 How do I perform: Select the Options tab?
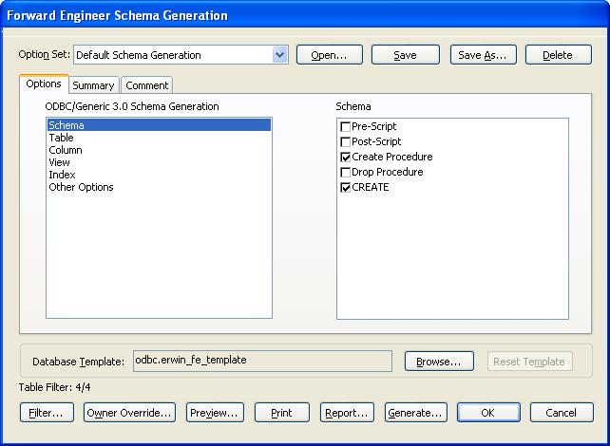(x=44, y=84)
